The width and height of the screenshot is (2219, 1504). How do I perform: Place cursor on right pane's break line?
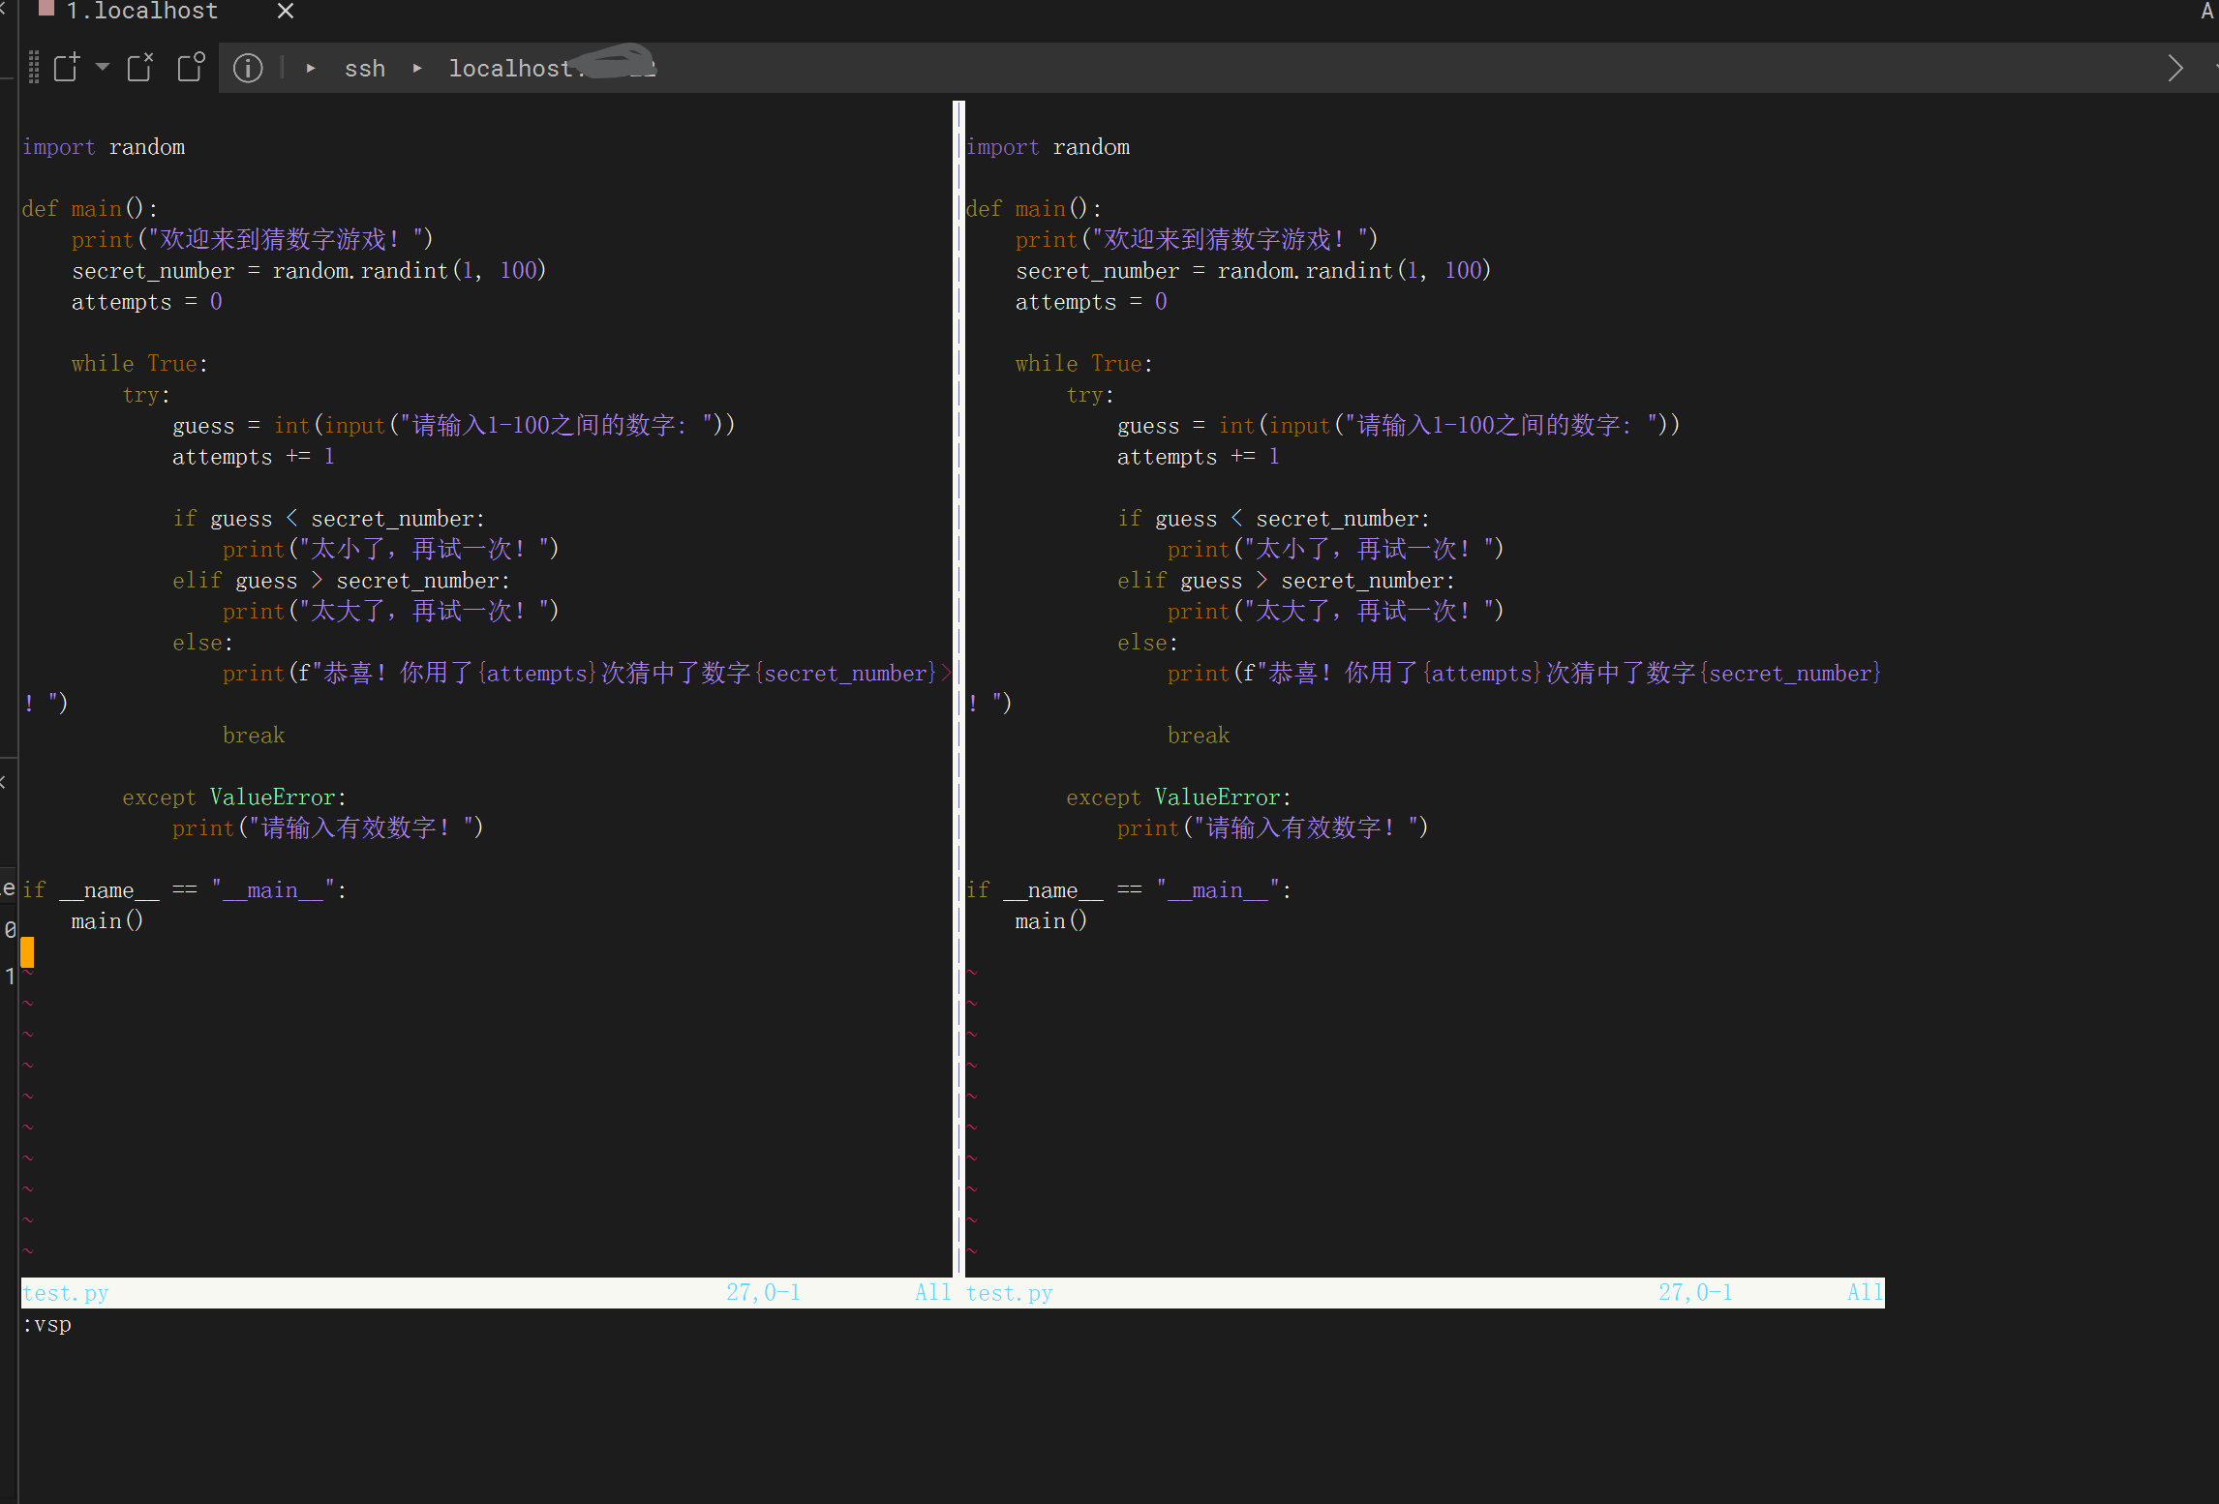(x=1198, y=736)
